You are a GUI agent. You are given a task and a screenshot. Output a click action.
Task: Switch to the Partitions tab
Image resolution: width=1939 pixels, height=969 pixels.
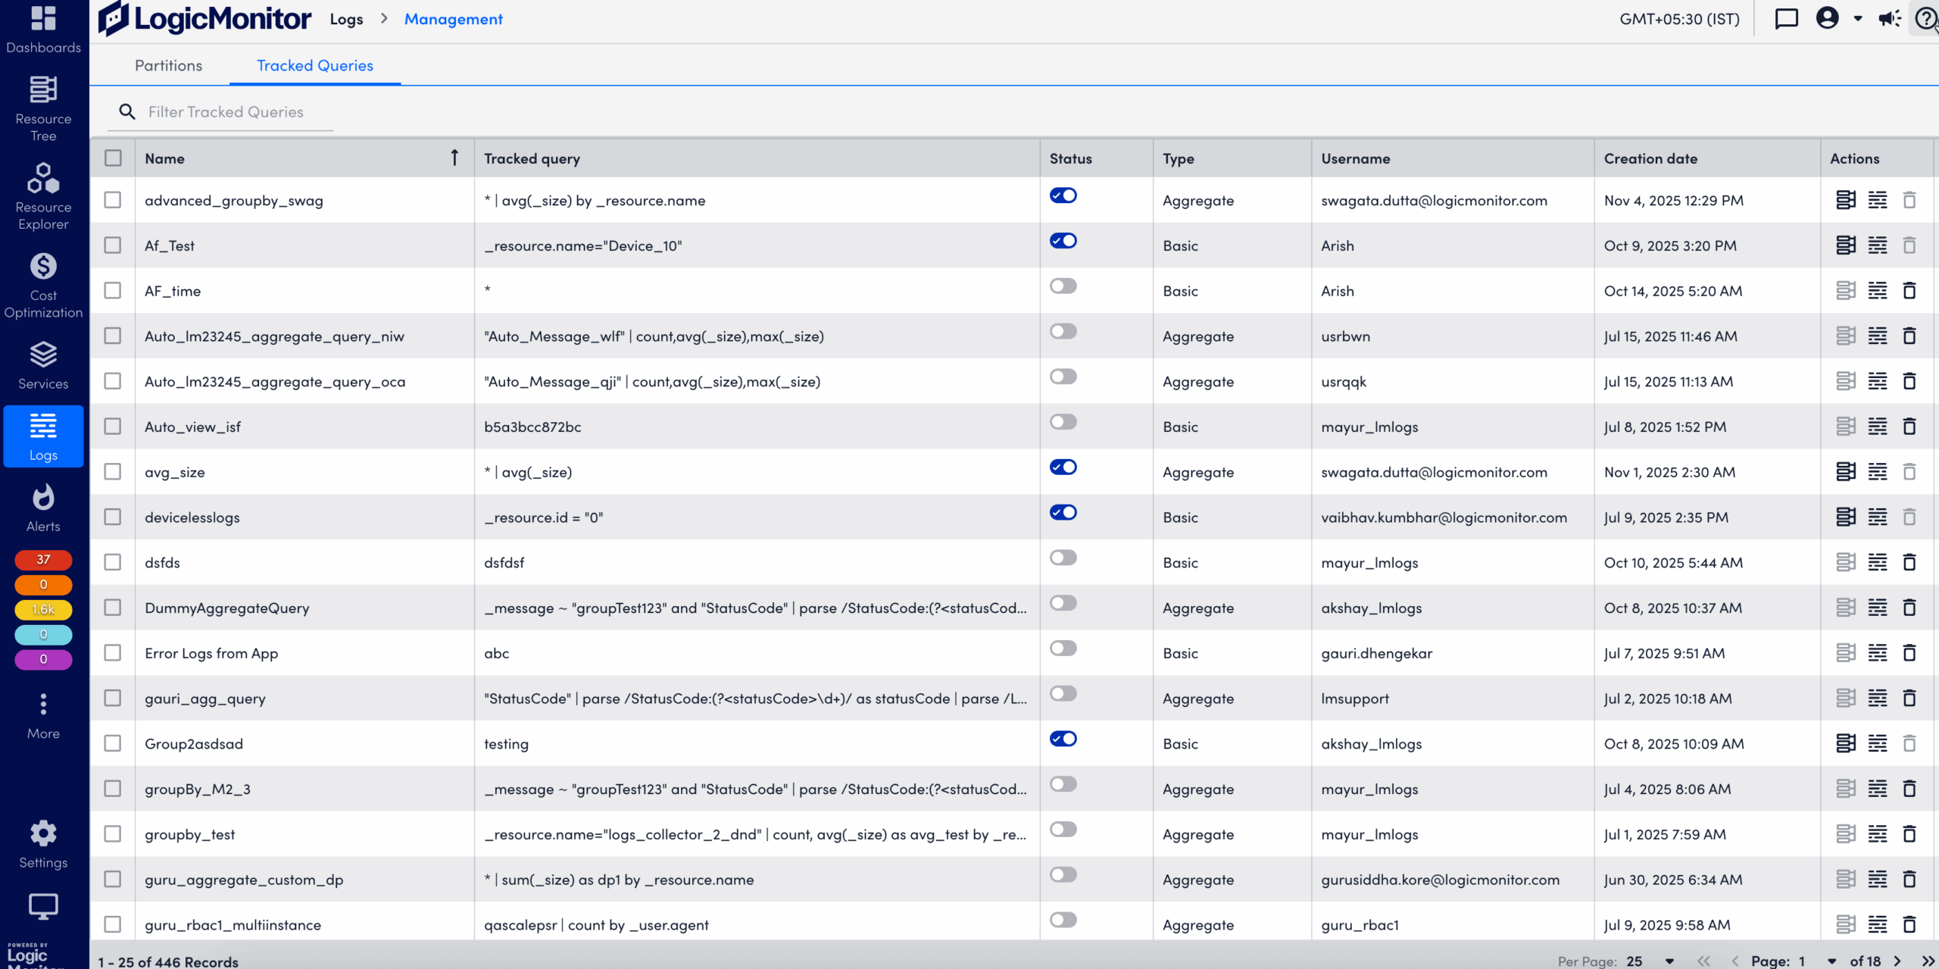pos(168,65)
